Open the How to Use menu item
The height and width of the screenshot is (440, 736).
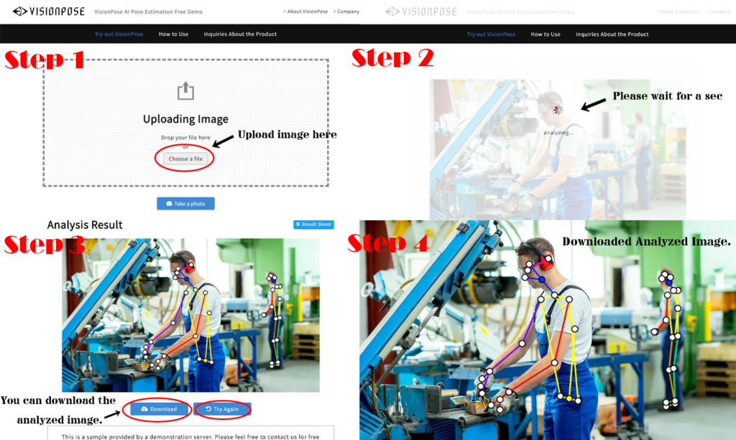pos(173,33)
